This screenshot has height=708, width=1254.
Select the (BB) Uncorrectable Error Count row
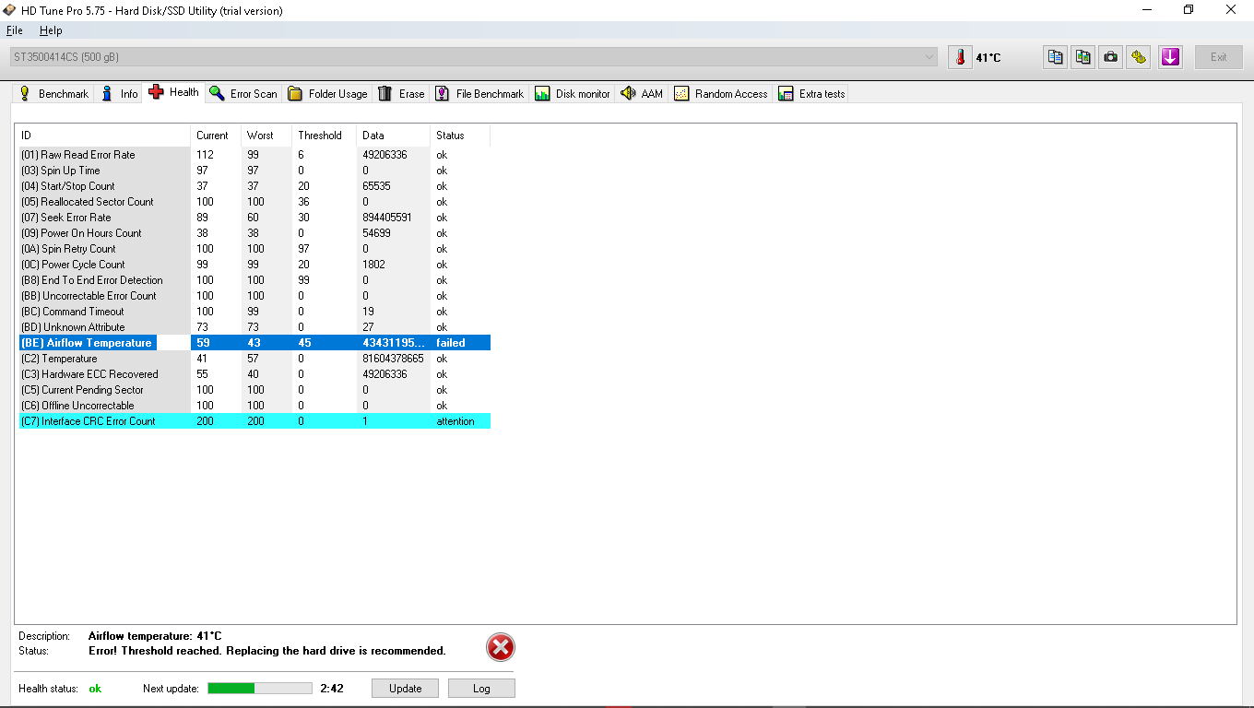coord(254,296)
